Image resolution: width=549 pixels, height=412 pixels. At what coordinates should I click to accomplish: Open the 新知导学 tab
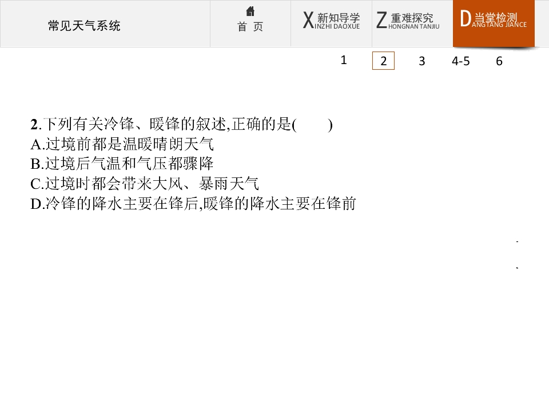tap(331, 23)
